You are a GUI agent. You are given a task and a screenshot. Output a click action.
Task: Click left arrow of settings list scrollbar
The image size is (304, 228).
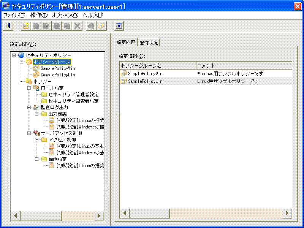(x=125, y=213)
